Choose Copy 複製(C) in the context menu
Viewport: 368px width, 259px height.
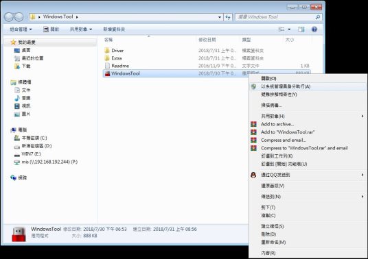(308, 215)
